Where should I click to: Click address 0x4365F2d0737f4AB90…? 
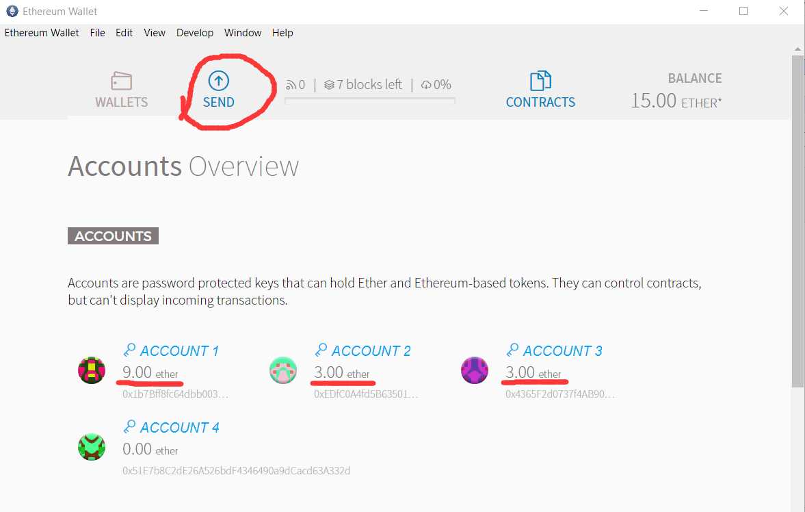[x=559, y=394]
